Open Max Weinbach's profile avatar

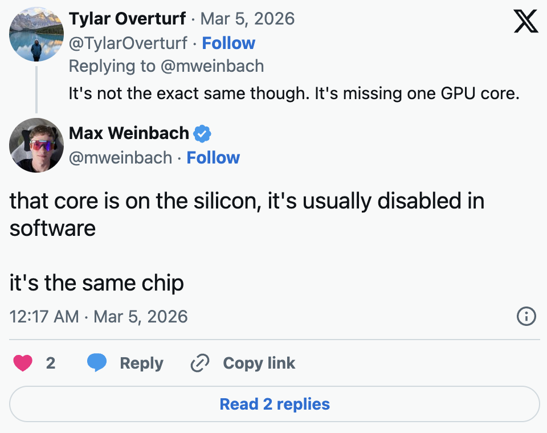click(36, 145)
